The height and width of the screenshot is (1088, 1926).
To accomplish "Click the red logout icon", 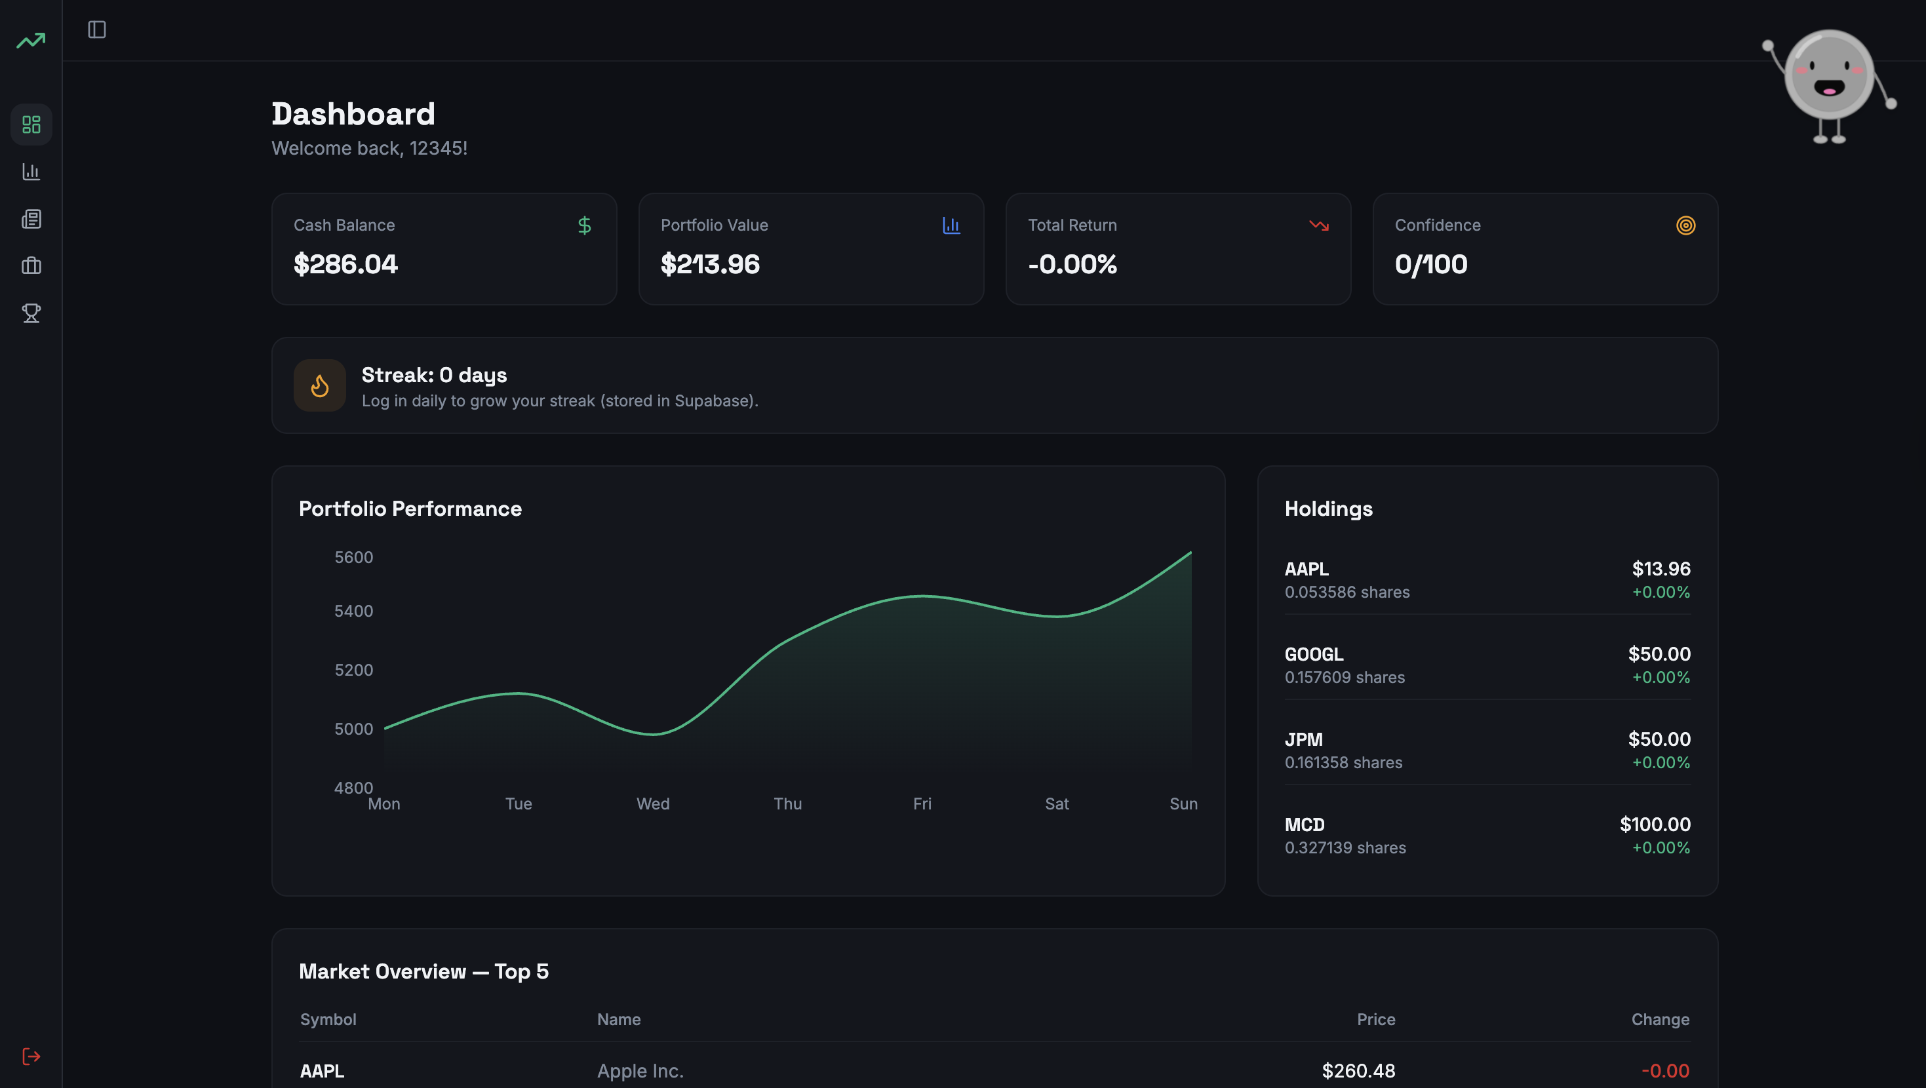I will [x=31, y=1056].
